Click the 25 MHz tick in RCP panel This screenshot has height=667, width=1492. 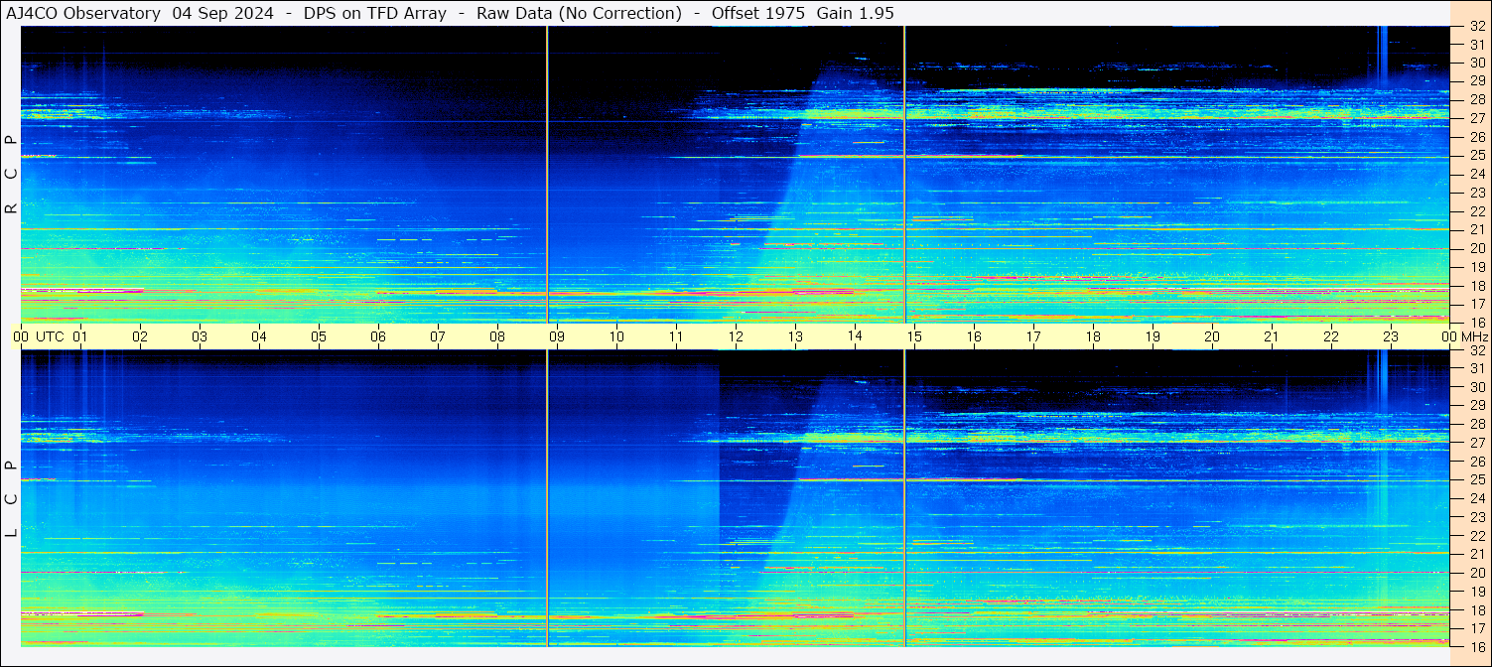point(1477,156)
